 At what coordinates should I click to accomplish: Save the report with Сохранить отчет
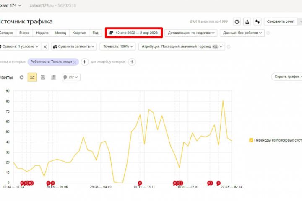281,21
